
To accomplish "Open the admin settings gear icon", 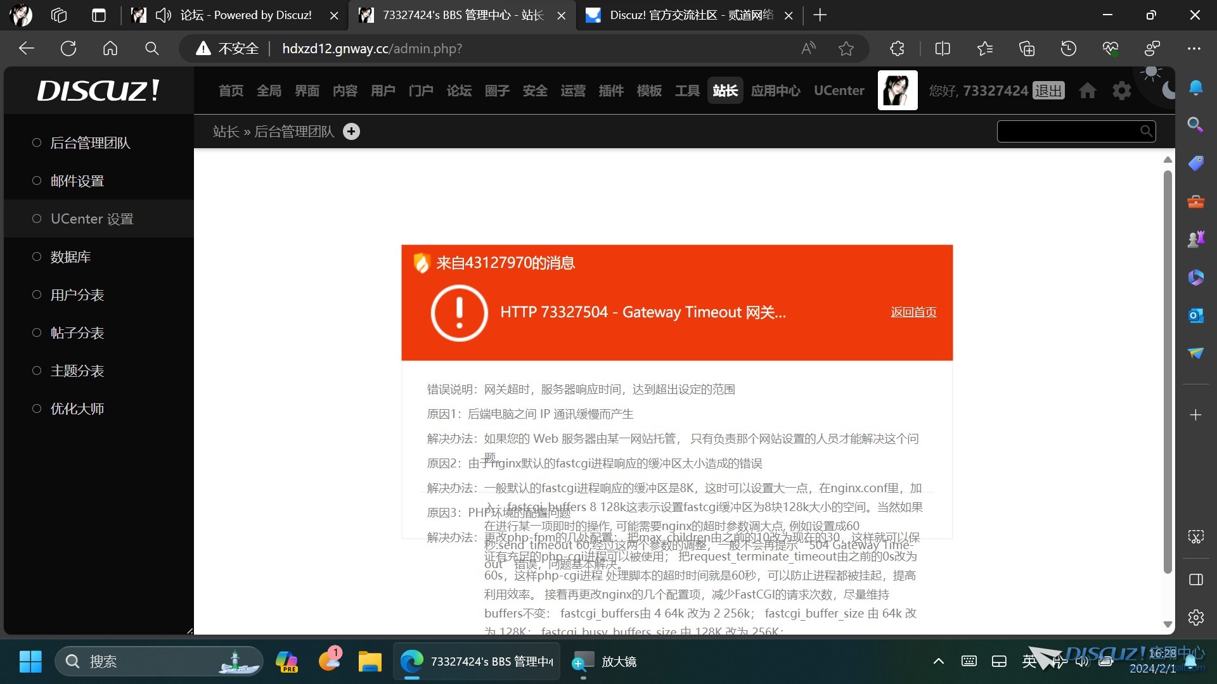I will click(1122, 91).
